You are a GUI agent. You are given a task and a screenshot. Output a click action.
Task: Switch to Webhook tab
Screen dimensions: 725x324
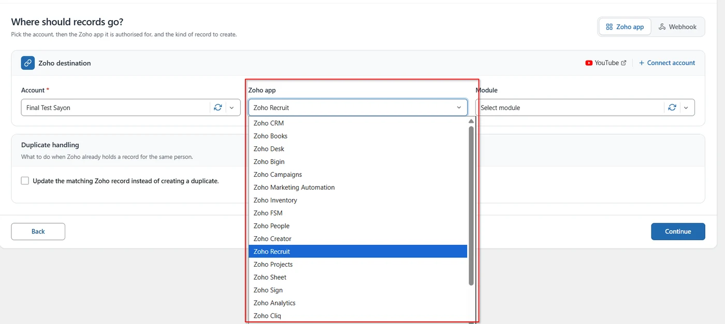click(x=678, y=27)
